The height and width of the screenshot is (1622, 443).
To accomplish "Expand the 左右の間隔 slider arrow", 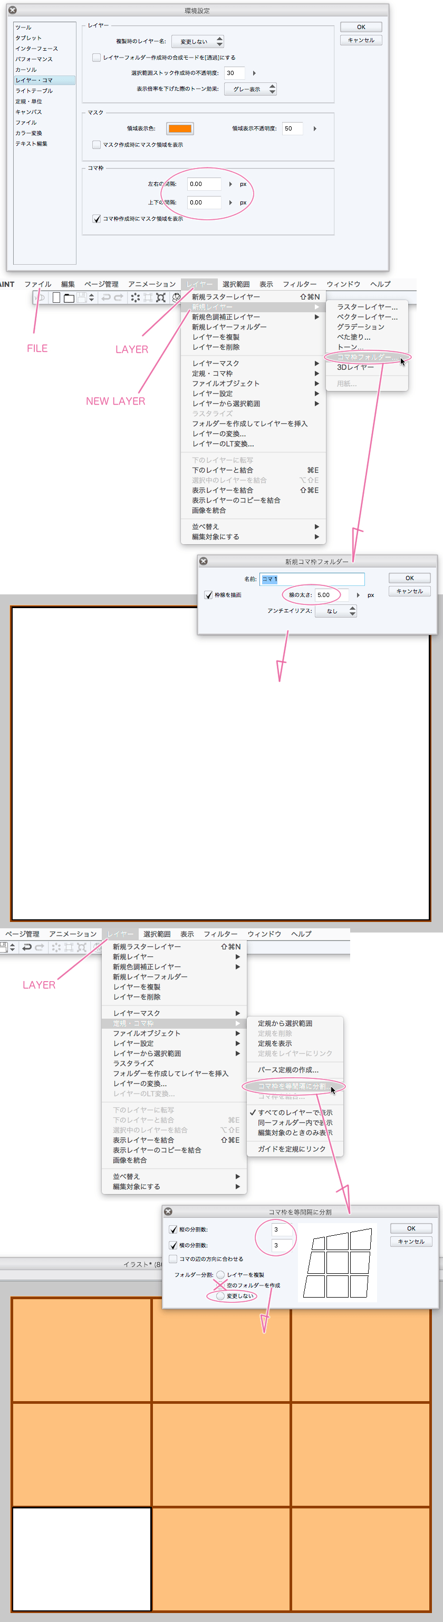I will coord(230,184).
